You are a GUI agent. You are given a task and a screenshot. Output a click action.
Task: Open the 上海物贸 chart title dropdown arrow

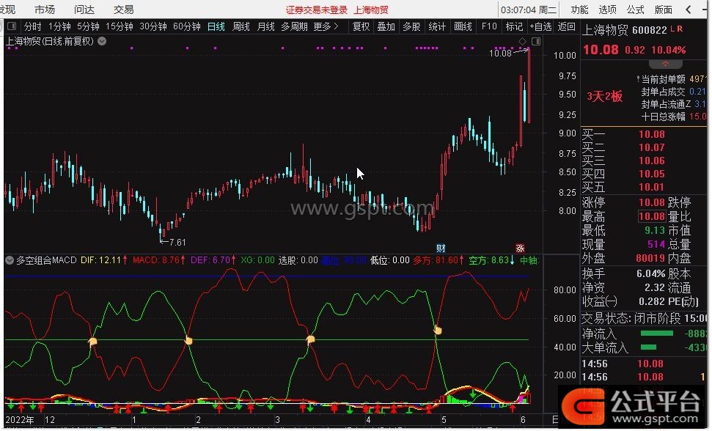[x=102, y=41]
